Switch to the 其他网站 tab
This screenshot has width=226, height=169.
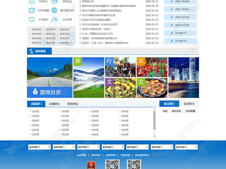point(72,104)
